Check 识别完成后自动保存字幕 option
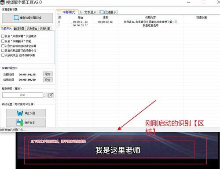This screenshot has height=169, width=220. click(x=3, y=55)
